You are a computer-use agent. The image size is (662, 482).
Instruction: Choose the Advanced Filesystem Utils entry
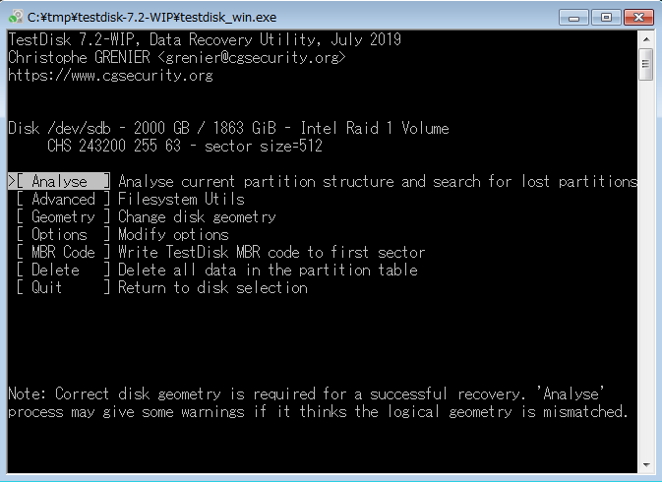tap(63, 200)
